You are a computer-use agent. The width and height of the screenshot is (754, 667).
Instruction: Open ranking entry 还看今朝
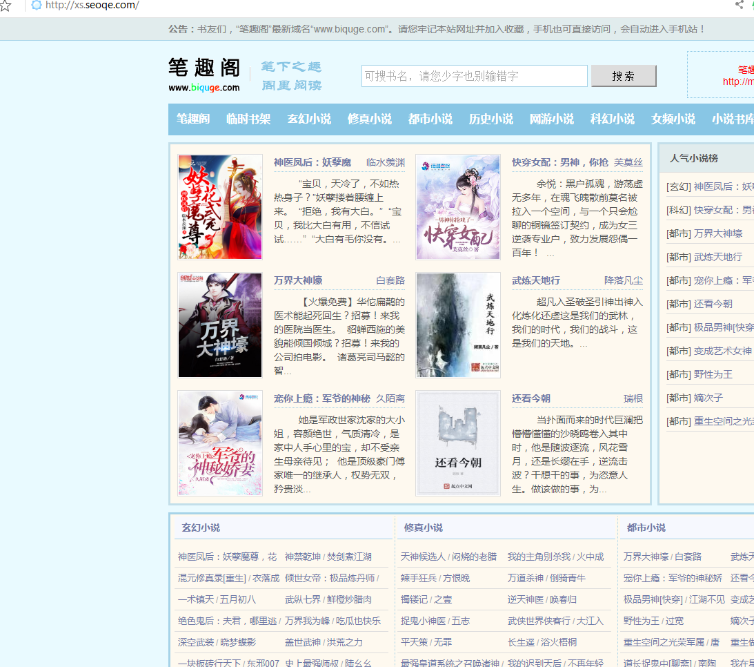(713, 304)
